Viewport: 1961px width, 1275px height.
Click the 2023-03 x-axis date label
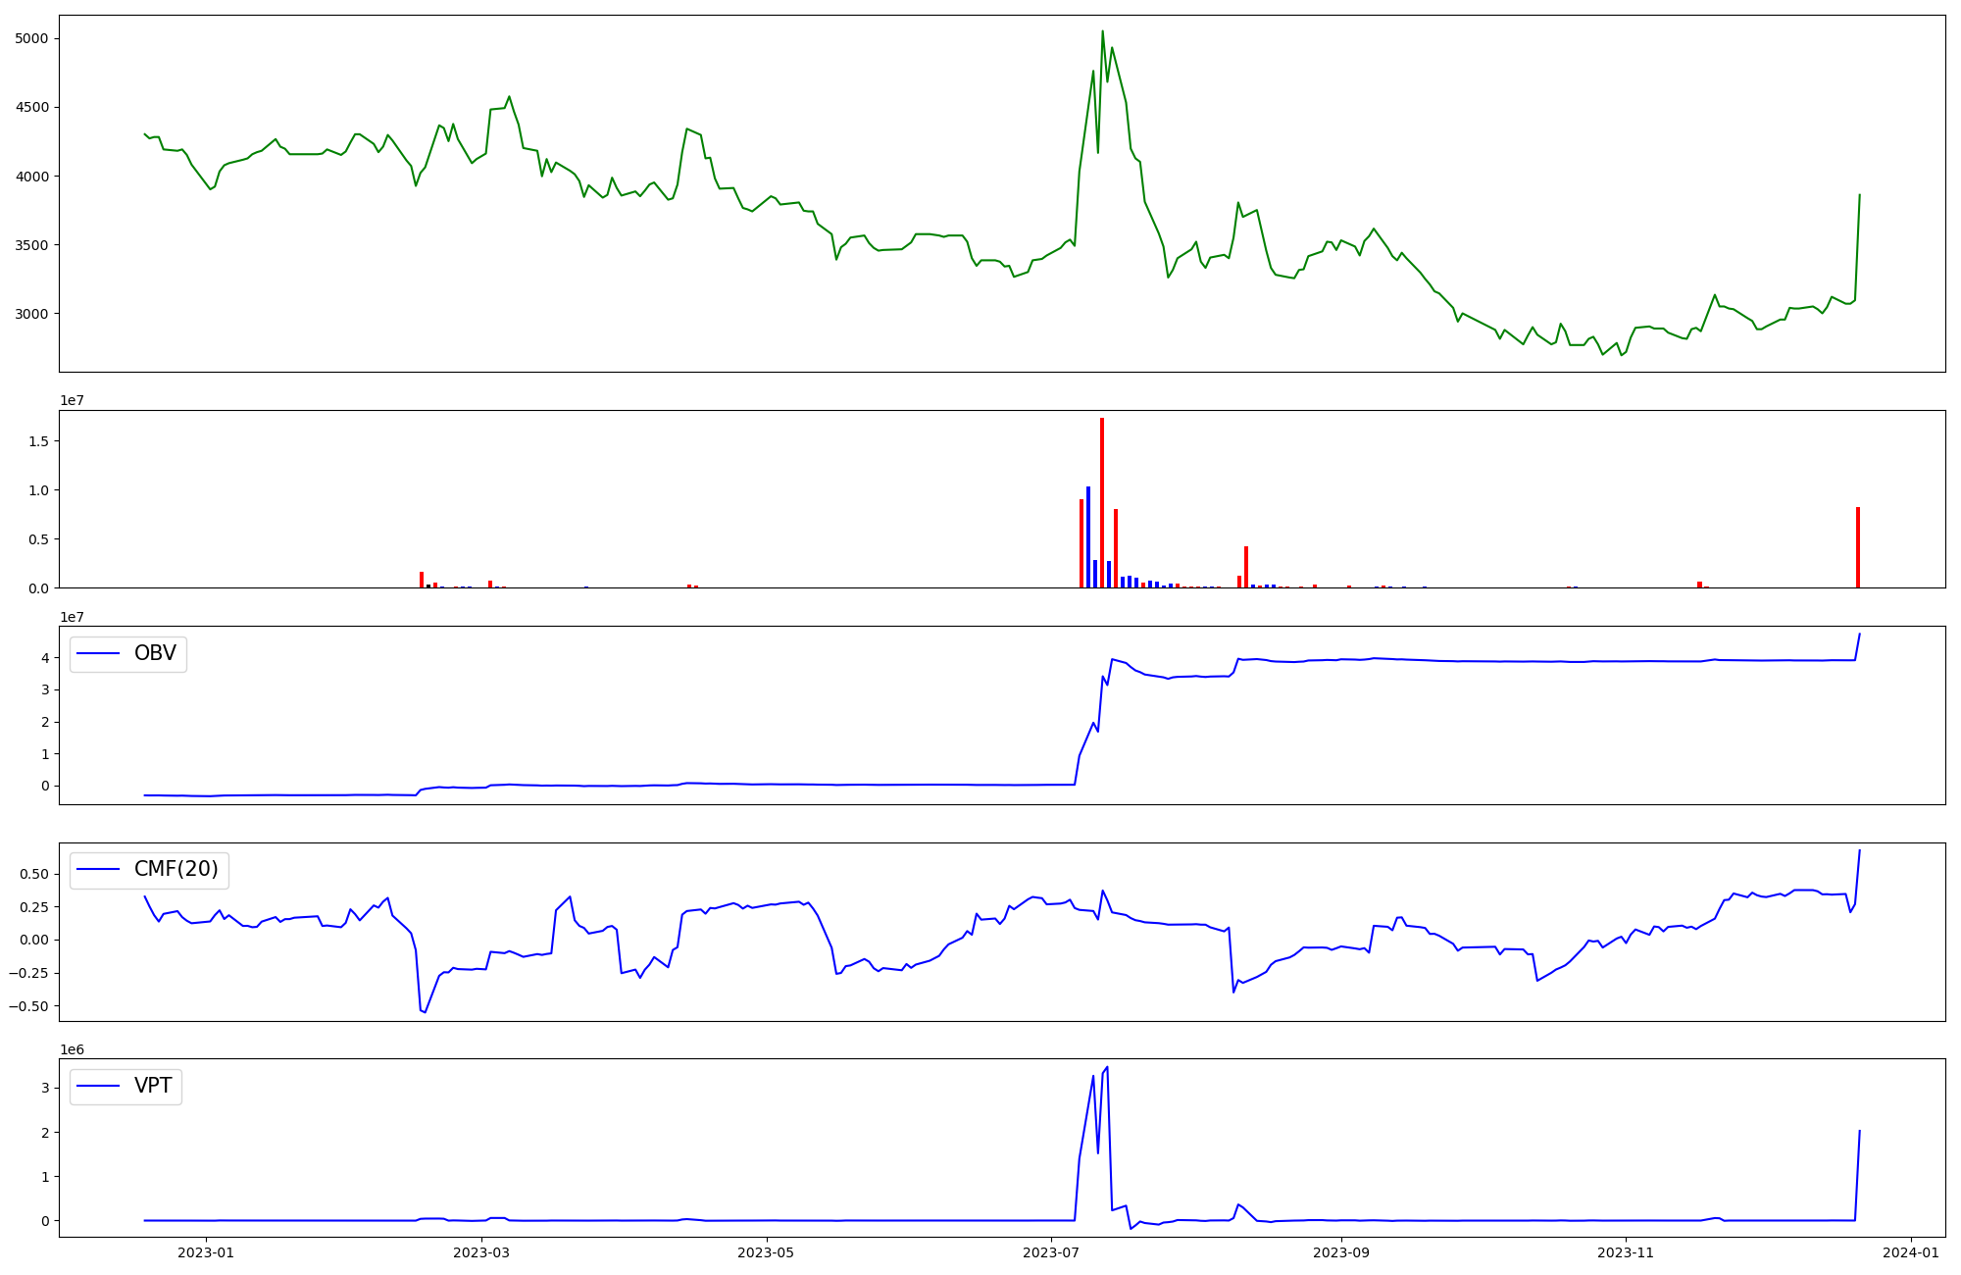coord(482,1251)
